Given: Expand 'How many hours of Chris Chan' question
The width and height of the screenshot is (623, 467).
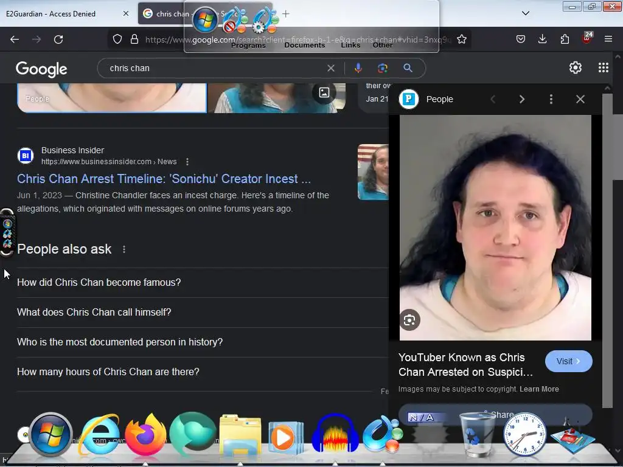Looking at the screenshot, I should 203,372.
